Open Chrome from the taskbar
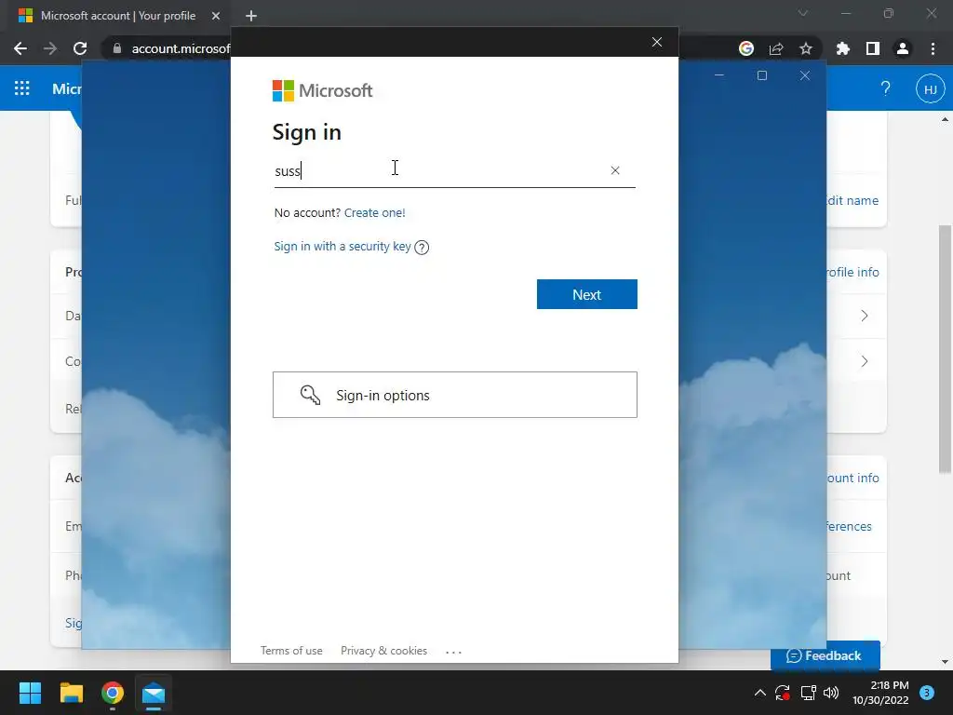The width and height of the screenshot is (953, 715). pos(113,693)
